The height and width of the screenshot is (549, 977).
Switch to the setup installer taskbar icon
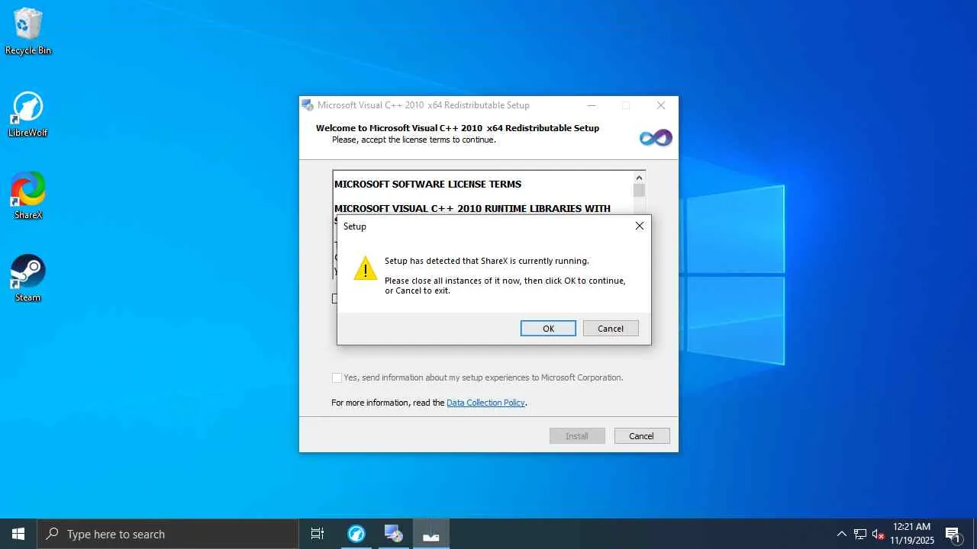pyautogui.click(x=394, y=534)
